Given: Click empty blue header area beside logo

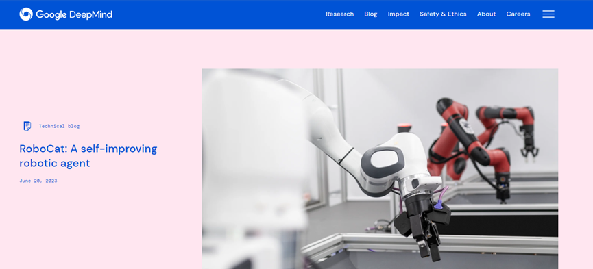Looking at the screenshot, I should (x=219, y=14).
